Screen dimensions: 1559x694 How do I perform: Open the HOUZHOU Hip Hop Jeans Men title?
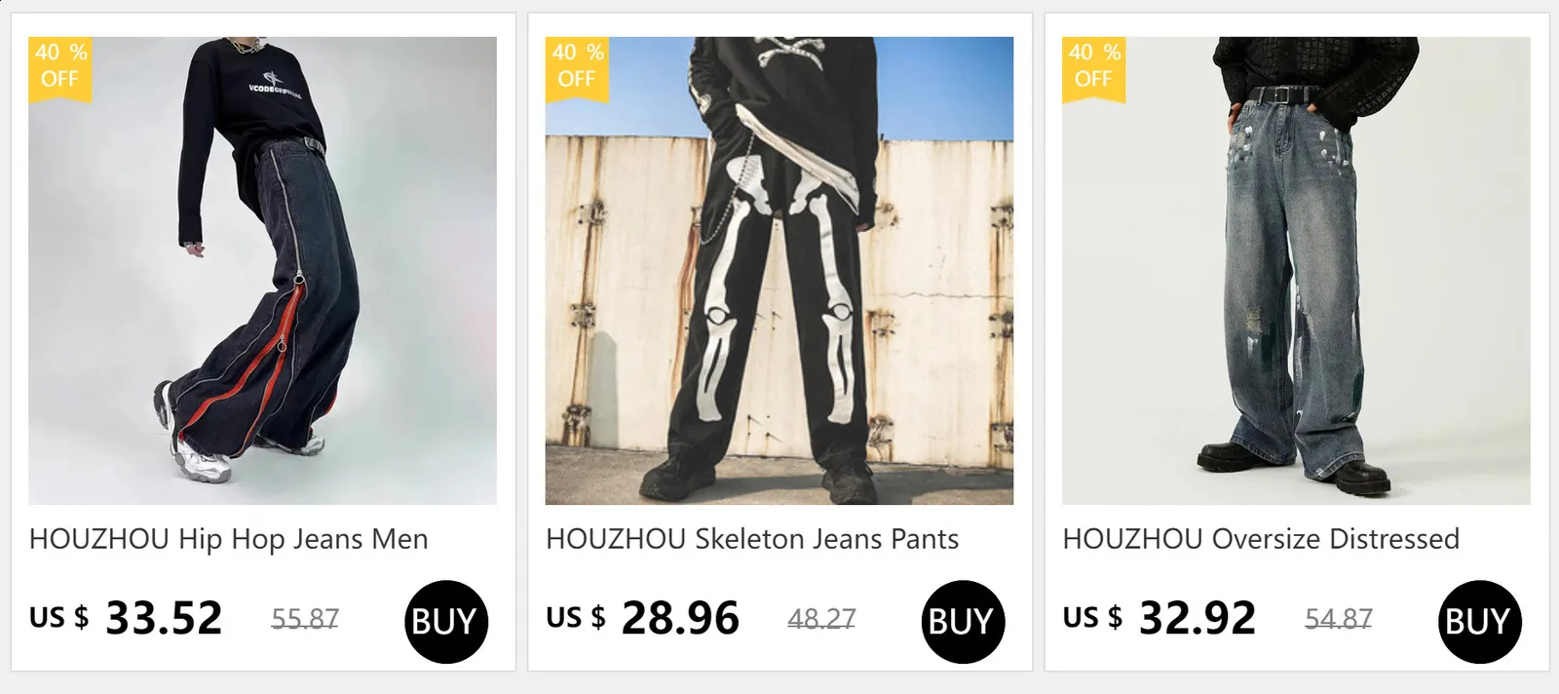click(229, 539)
